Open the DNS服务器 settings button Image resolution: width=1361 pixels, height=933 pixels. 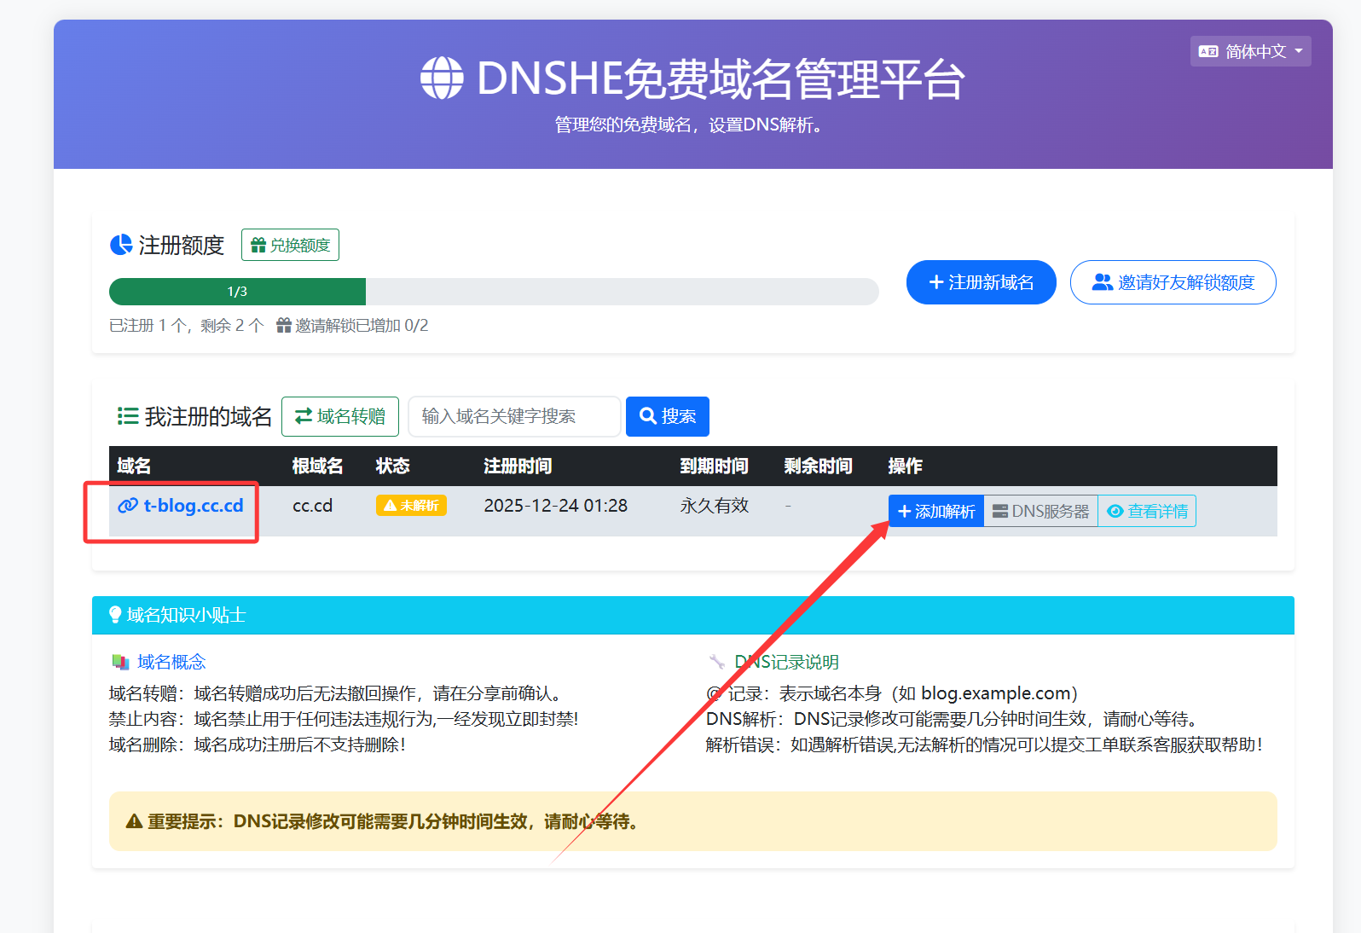click(x=1040, y=511)
